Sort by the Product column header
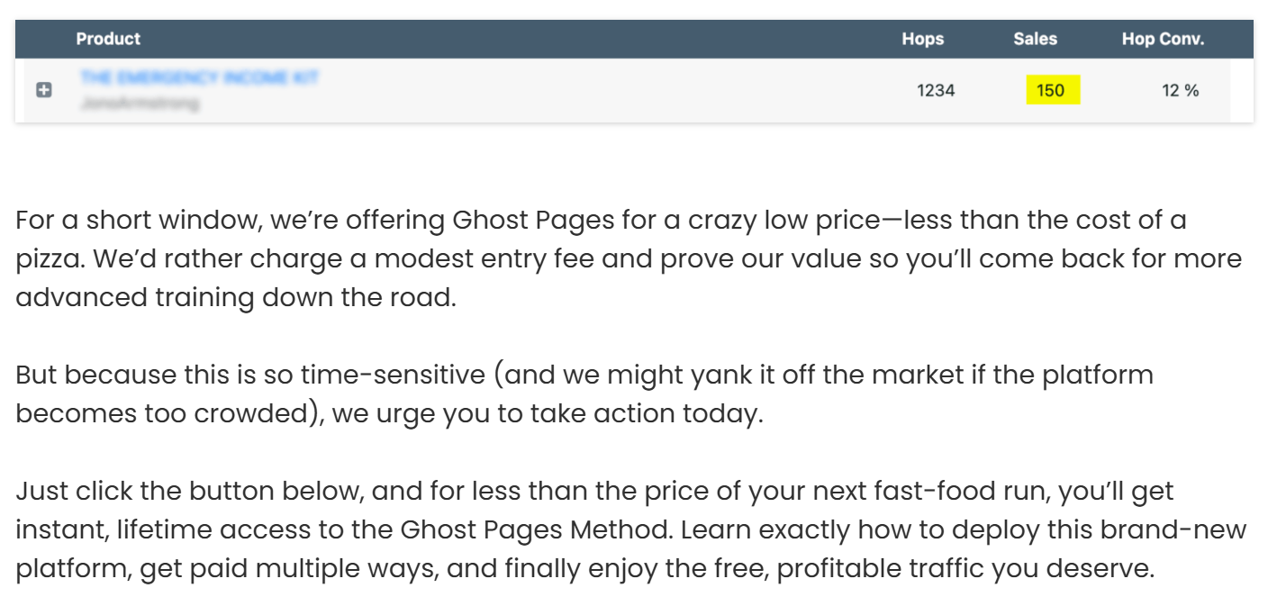The image size is (1268, 615). [108, 39]
